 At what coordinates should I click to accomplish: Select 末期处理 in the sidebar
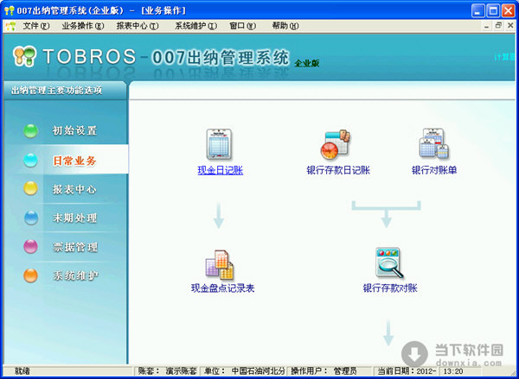[74, 218]
